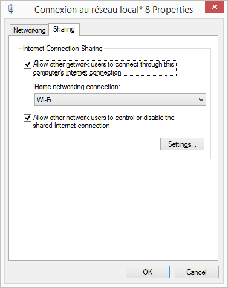This screenshot has width=228, height=288.
Task: Open the Home networking connection combo box
Action: pos(120,99)
